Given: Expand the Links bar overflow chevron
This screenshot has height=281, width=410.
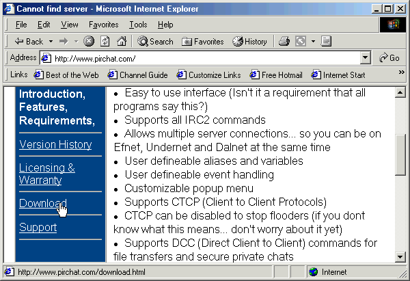Looking at the screenshot, I should pos(402,72).
